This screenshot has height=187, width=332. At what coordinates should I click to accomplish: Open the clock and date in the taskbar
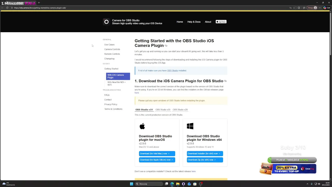(326, 184)
